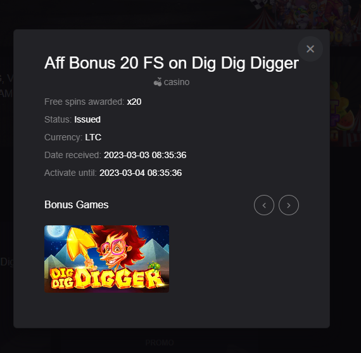Click the Free spins awarded label
Viewport: 361px width, 353px height.
click(84, 102)
